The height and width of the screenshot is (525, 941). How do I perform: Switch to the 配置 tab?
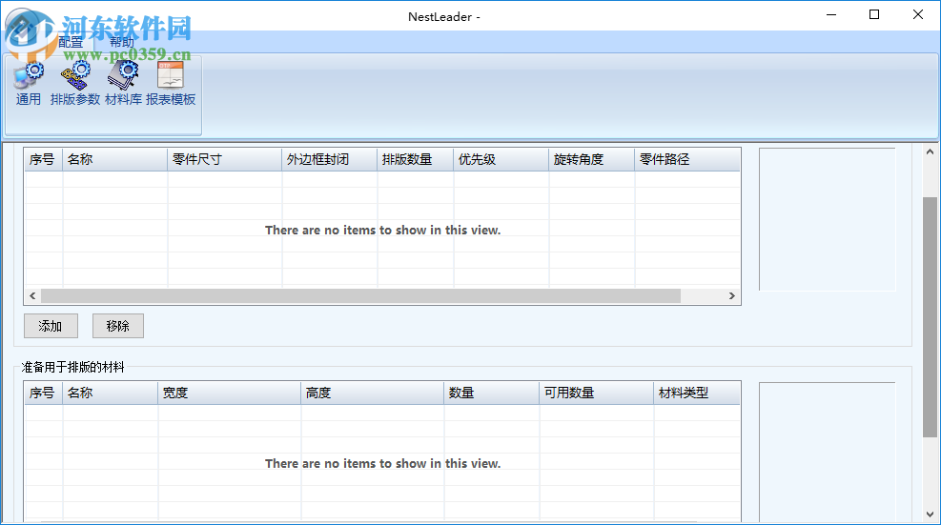71,42
